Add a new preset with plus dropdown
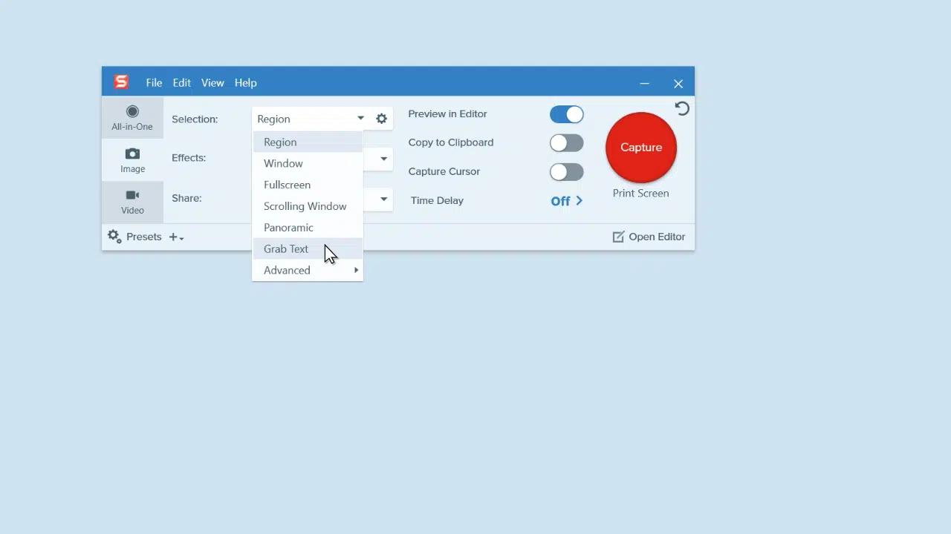The image size is (951, 534). [x=176, y=237]
